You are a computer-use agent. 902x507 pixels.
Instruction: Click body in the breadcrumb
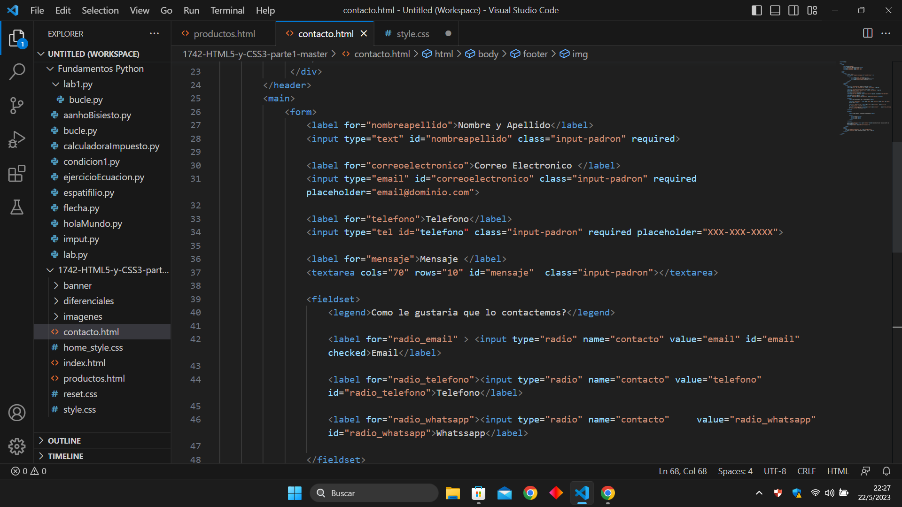click(488, 54)
